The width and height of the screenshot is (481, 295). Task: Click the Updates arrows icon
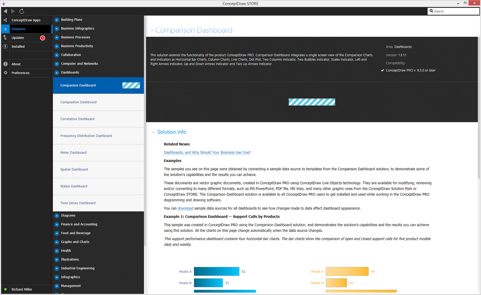tap(5, 38)
